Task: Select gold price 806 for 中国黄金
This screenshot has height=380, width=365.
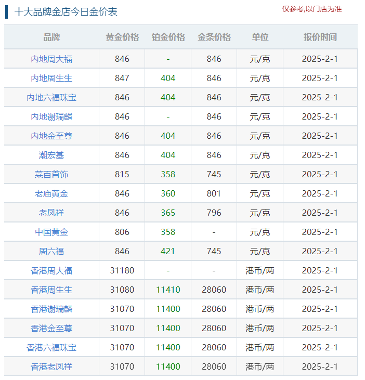Action: click(122, 232)
